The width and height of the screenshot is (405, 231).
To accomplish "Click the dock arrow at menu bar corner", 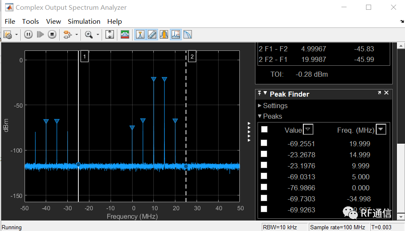I will click(402, 22).
